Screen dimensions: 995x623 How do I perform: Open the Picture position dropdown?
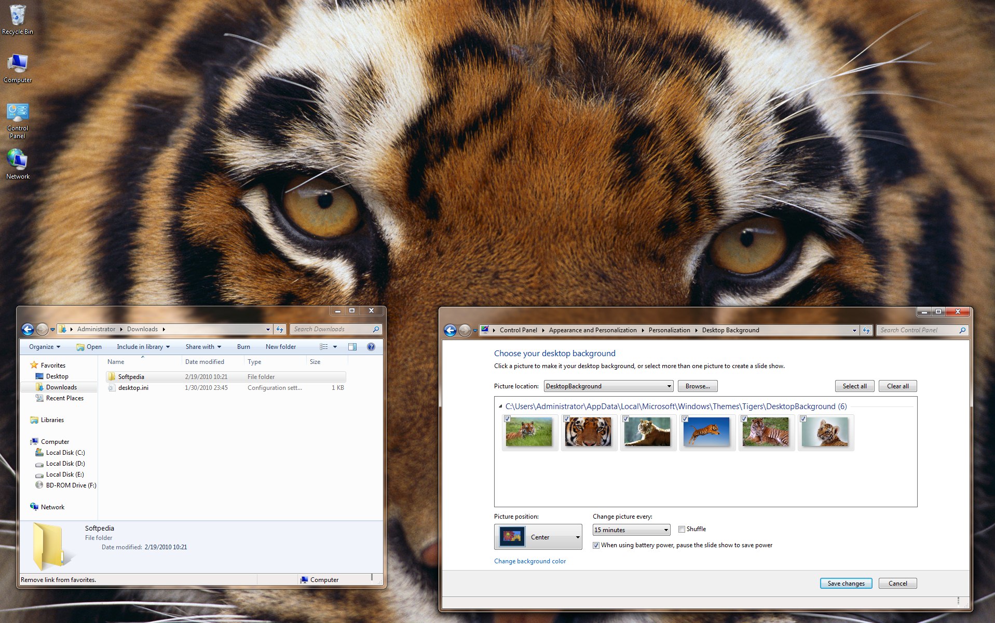click(x=538, y=537)
